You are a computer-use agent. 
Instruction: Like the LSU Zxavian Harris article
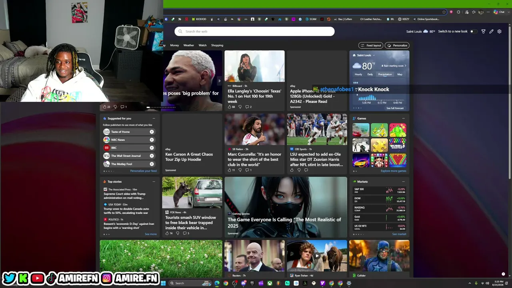(292, 170)
